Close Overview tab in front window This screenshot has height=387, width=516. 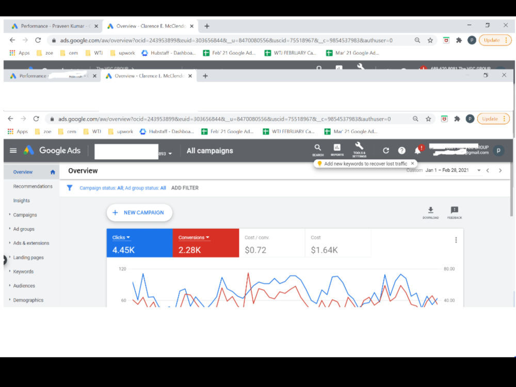click(190, 76)
